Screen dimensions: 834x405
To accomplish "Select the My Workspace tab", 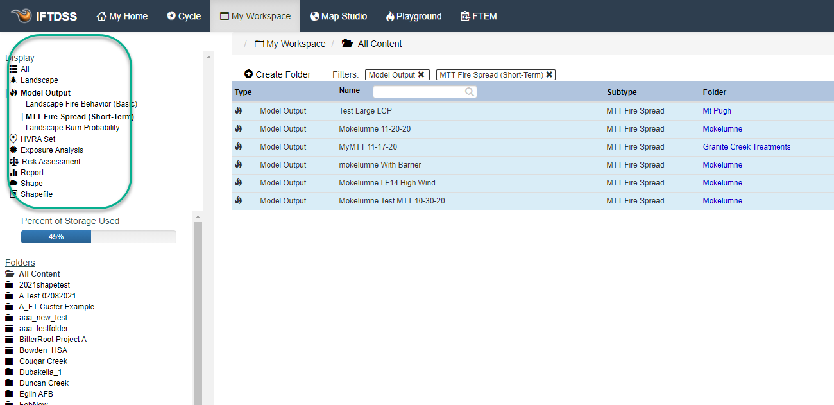I will [255, 16].
